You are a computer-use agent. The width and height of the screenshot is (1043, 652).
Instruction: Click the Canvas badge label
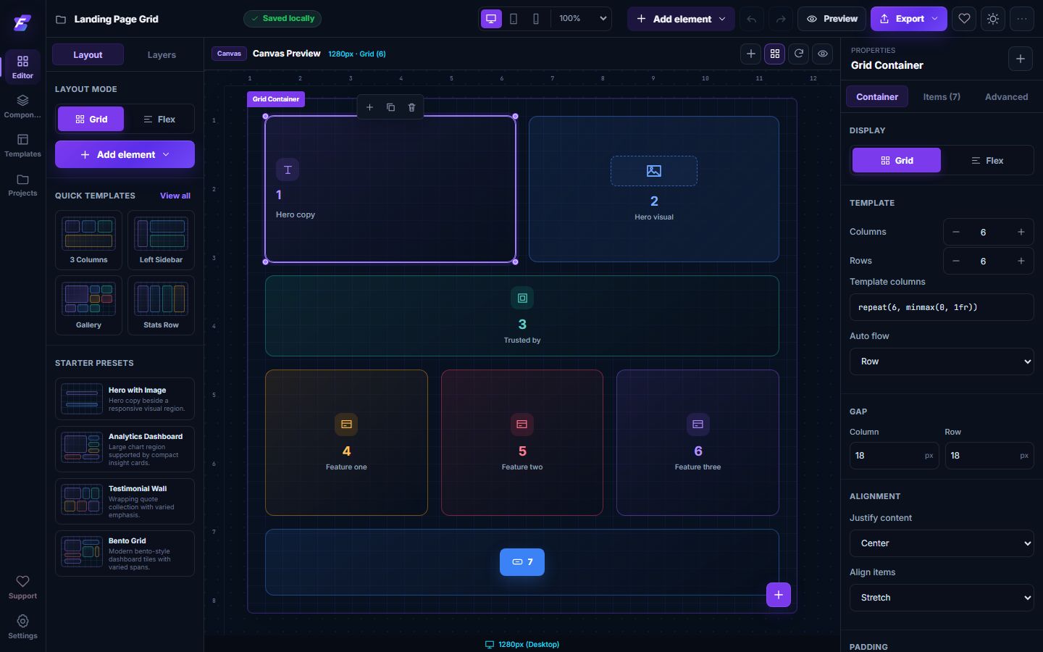[x=229, y=54]
